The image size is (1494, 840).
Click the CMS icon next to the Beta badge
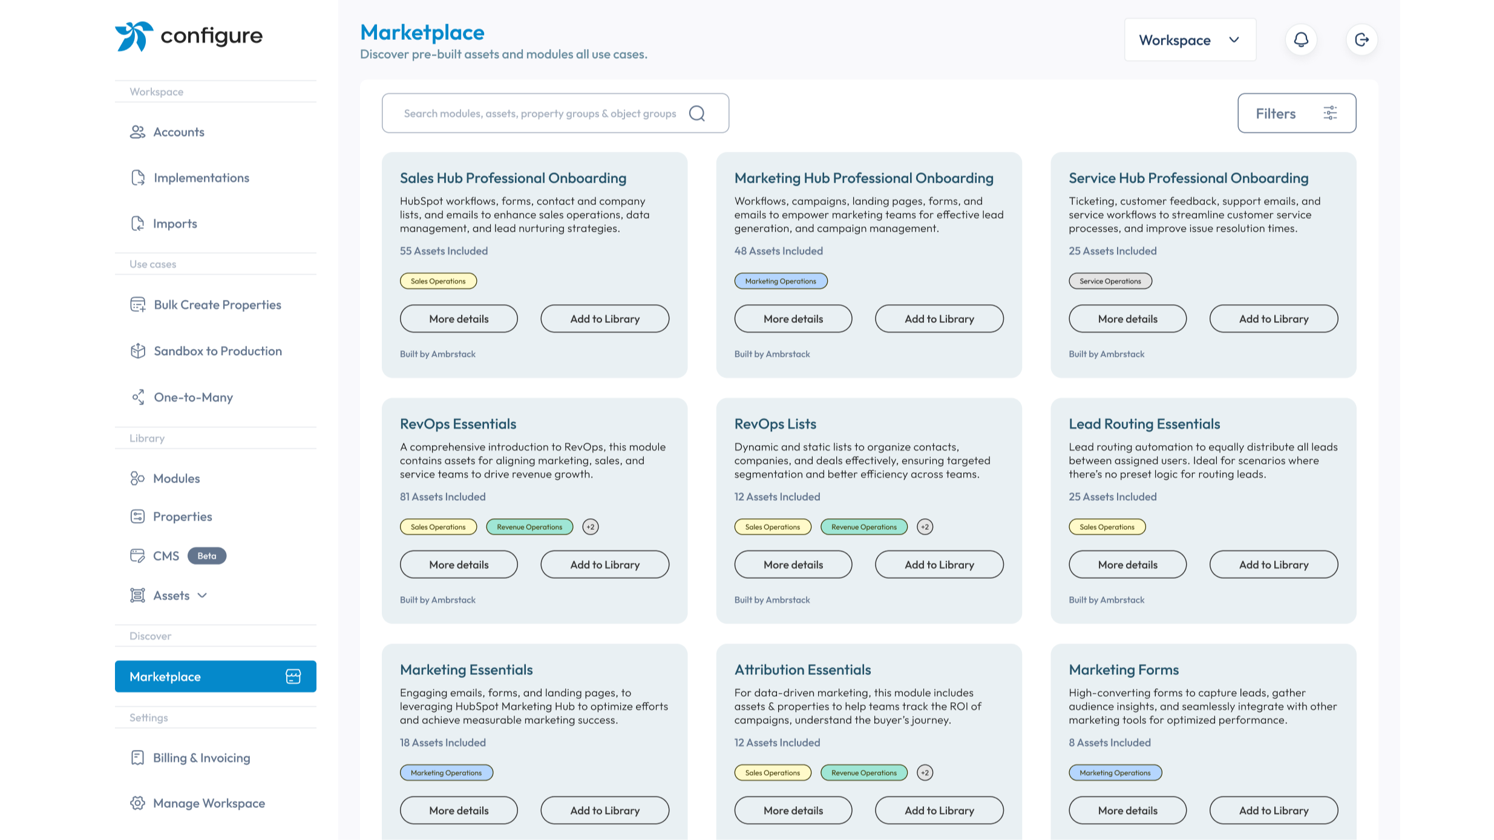[x=138, y=555]
